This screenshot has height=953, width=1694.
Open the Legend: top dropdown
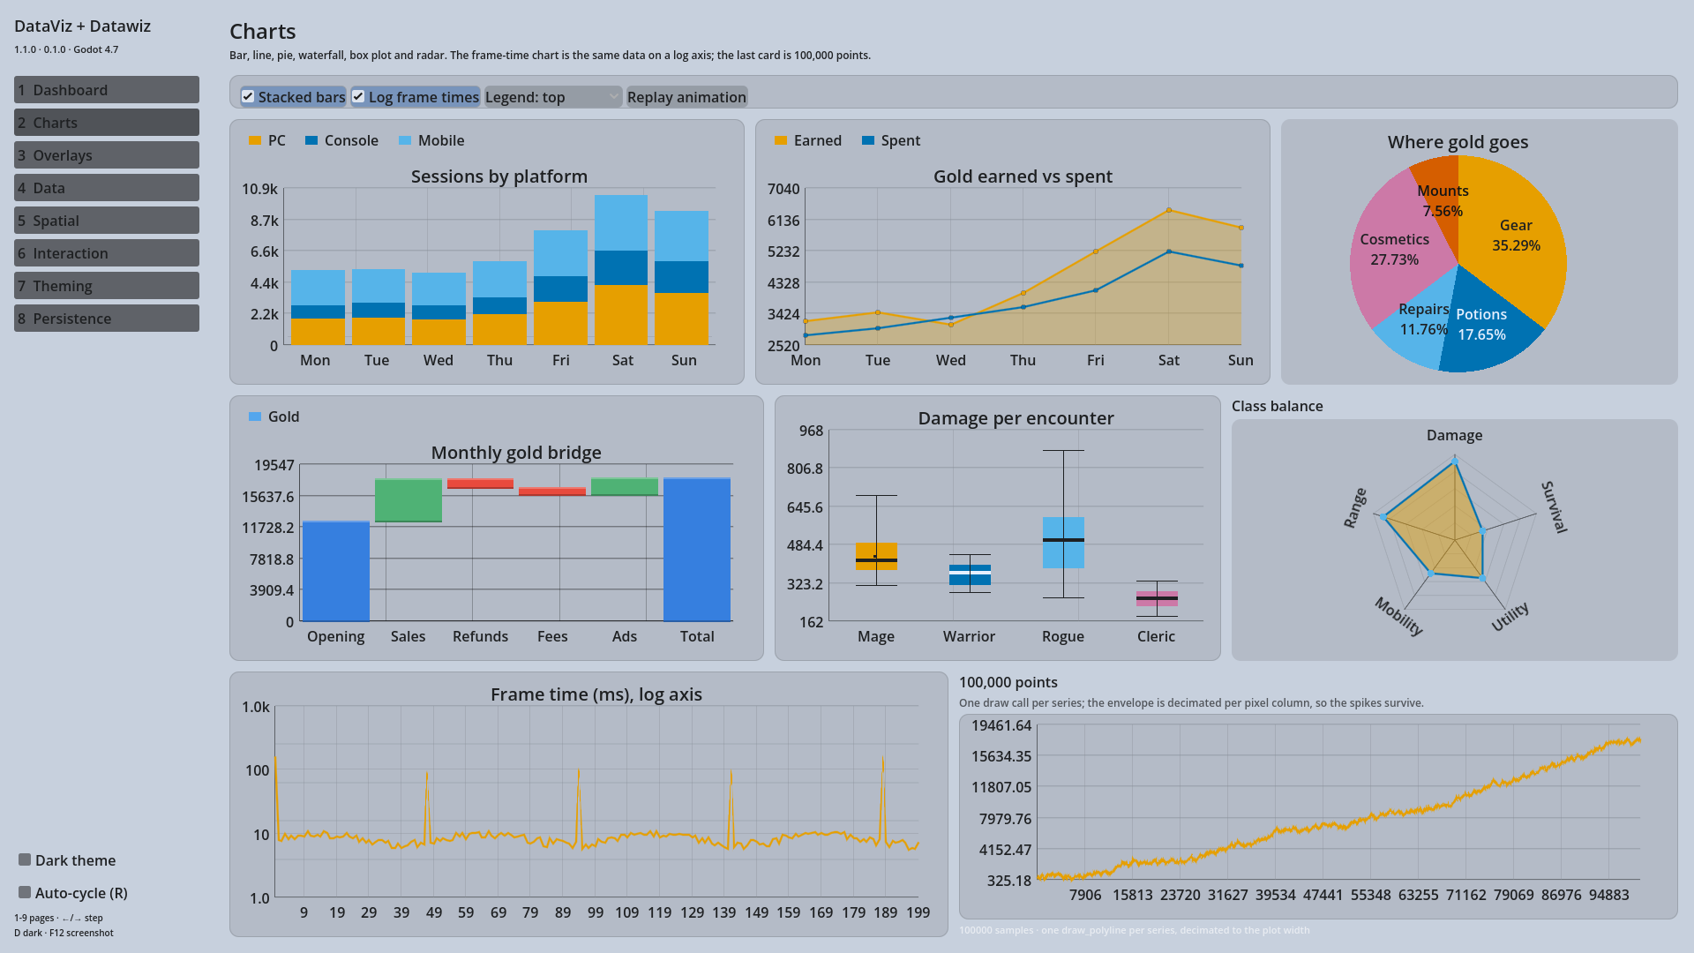pyautogui.click(x=553, y=97)
